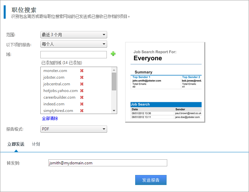Delete hotjobs.yahoo.com via red X icon
Screen dimensions: 249x192
pos(82,91)
